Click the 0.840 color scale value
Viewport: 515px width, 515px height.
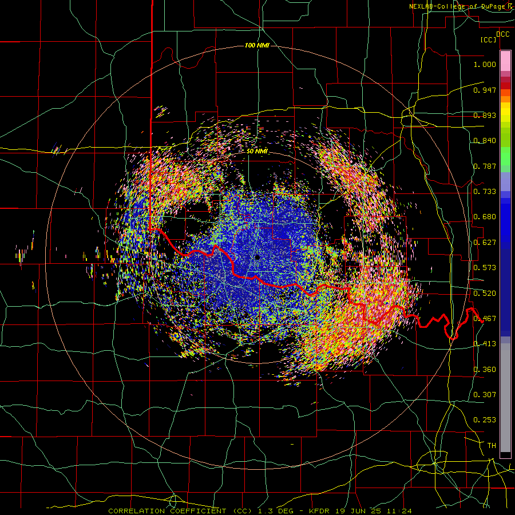(x=485, y=141)
